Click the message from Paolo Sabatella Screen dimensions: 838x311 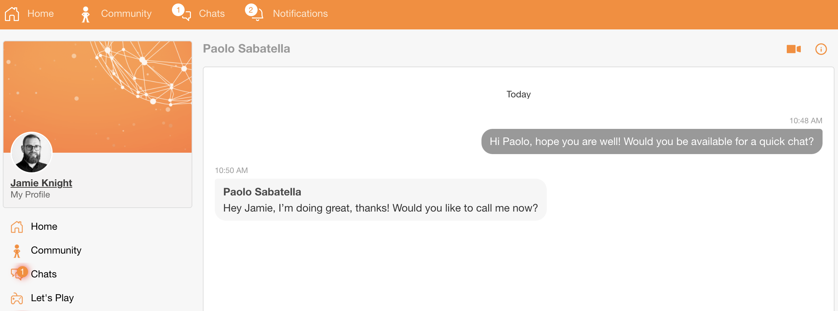point(380,200)
